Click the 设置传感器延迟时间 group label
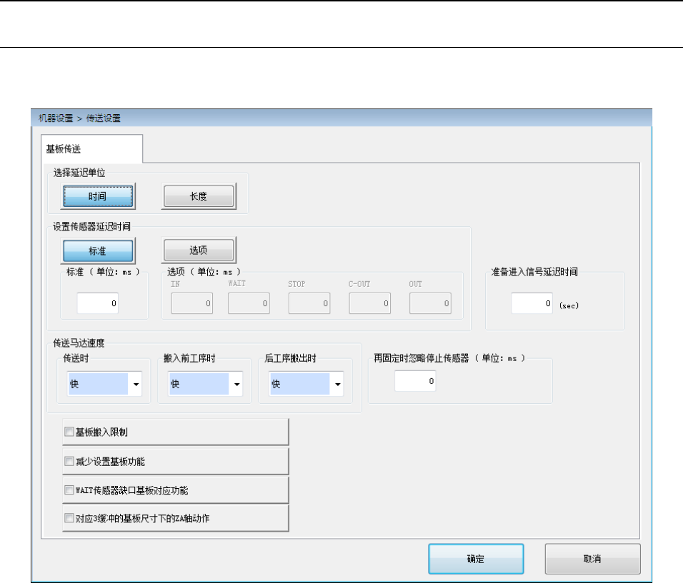683x583 pixels. point(92,226)
